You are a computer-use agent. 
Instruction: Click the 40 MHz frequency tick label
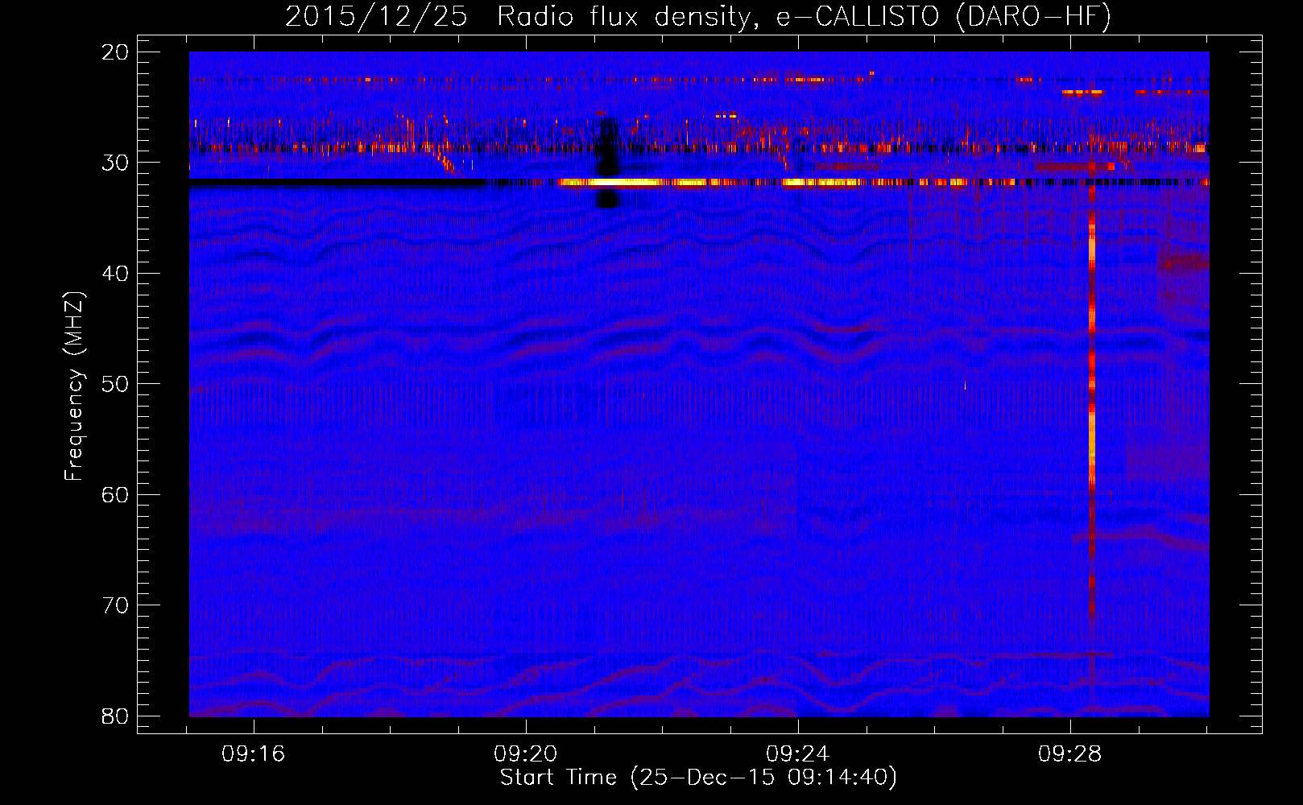(x=115, y=274)
